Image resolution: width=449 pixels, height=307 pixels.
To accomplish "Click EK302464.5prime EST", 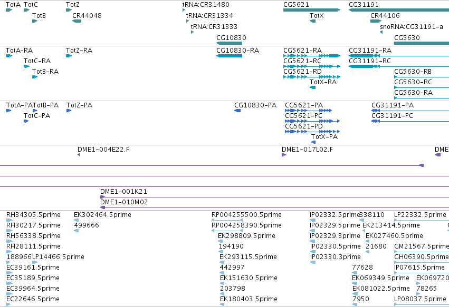I will (76, 220).
